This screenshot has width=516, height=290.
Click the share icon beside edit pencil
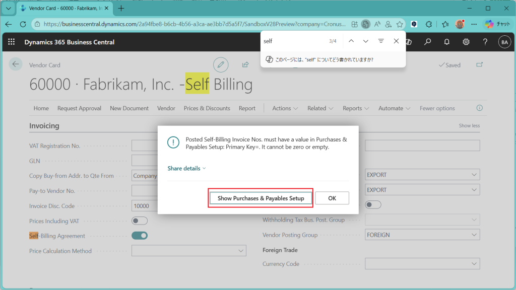pos(245,64)
